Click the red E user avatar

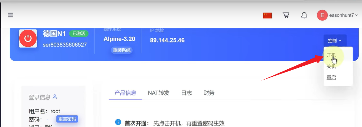pos(322,15)
